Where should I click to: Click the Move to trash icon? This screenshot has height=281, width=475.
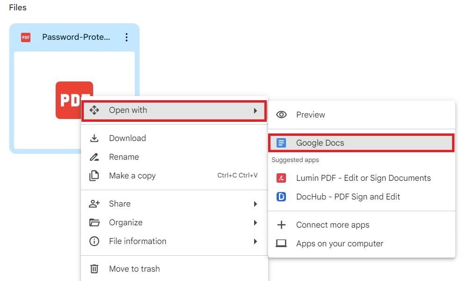click(x=95, y=269)
